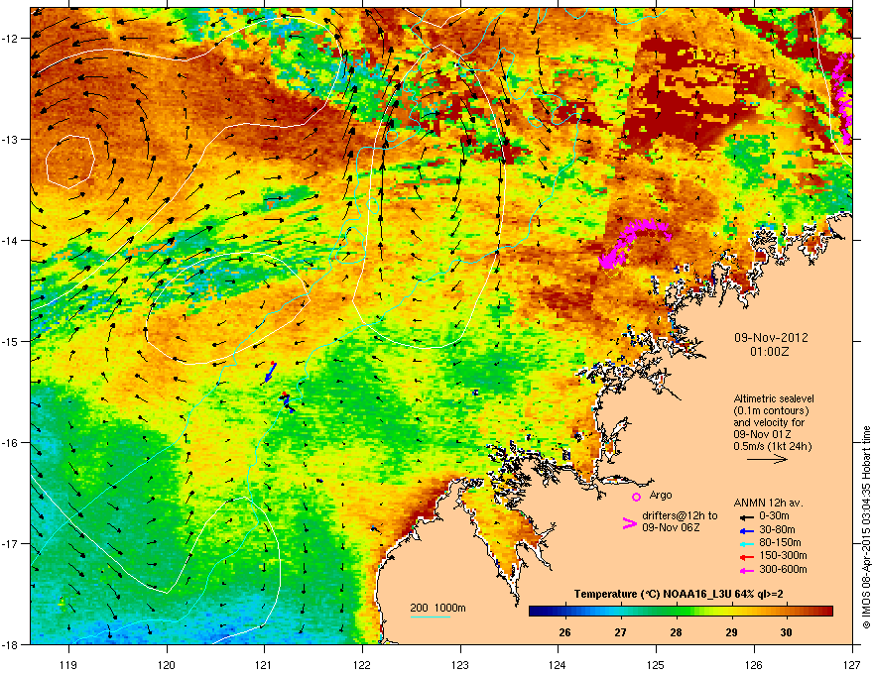Click the IMOS copyright timestamp text
Screen dimensions: 873x674
(x=866, y=527)
